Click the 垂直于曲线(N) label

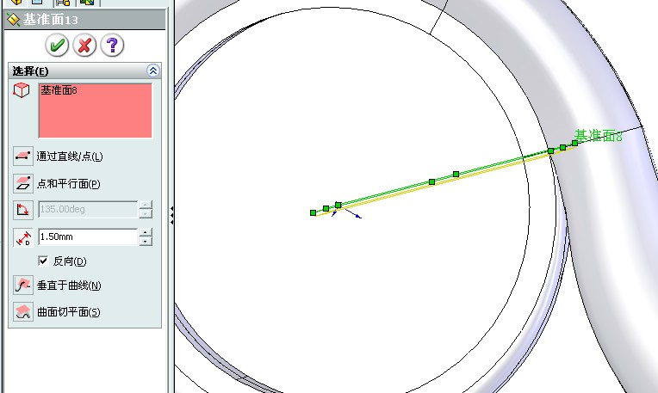69,286
